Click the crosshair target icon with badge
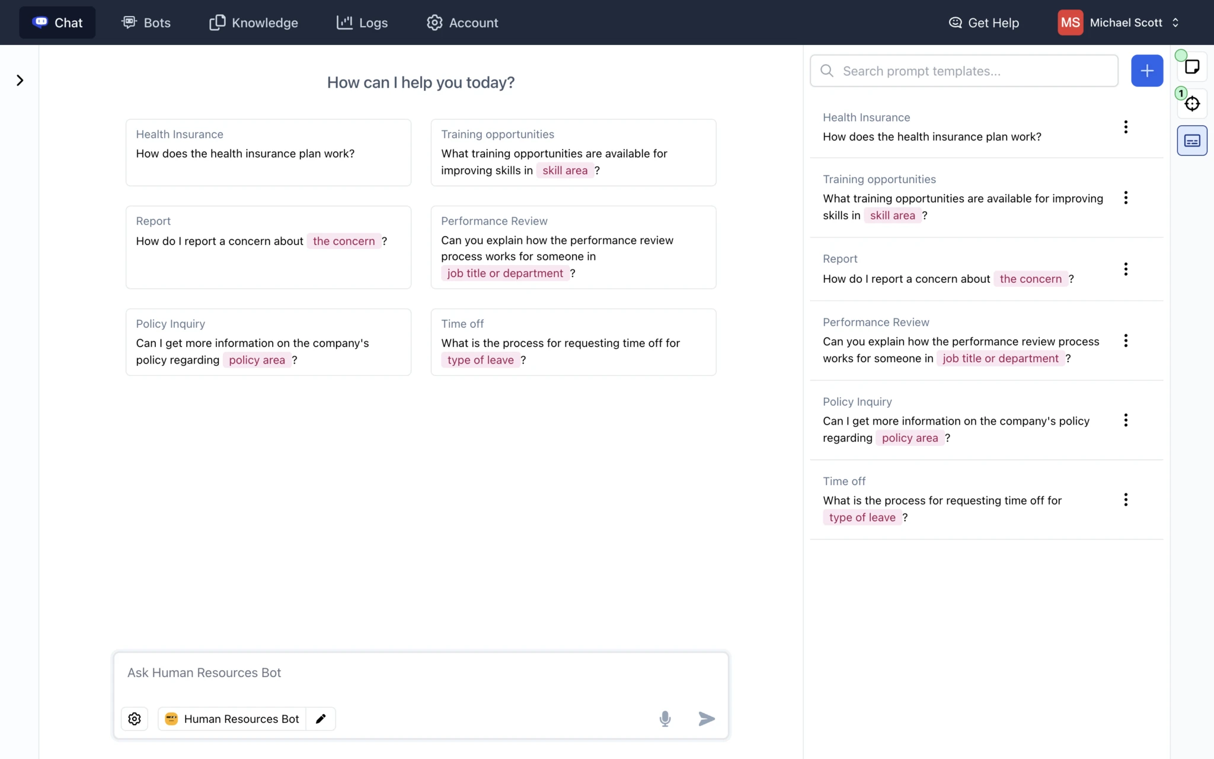 1193,103
